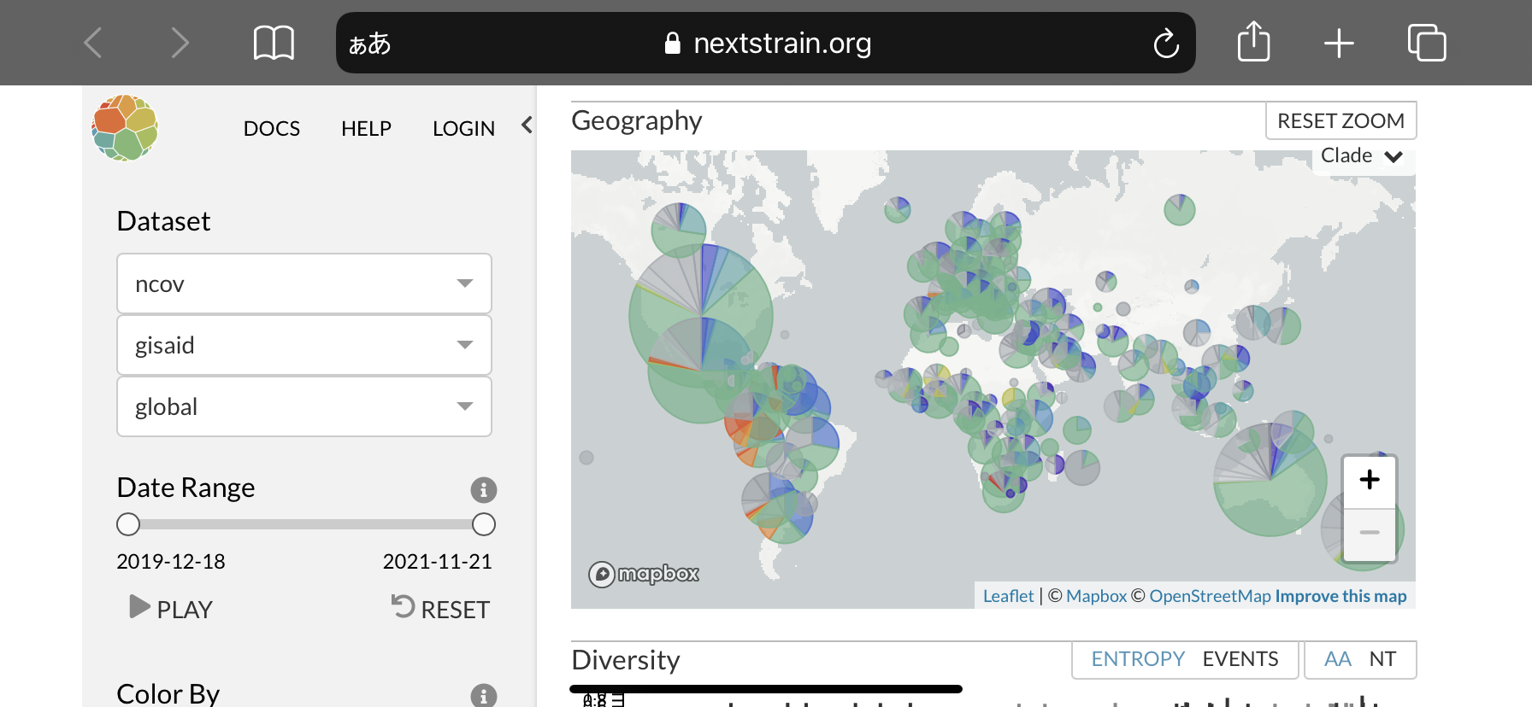The image size is (1532, 707).
Task: Switch diversity panel to EVENTS
Action: click(1240, 659)
